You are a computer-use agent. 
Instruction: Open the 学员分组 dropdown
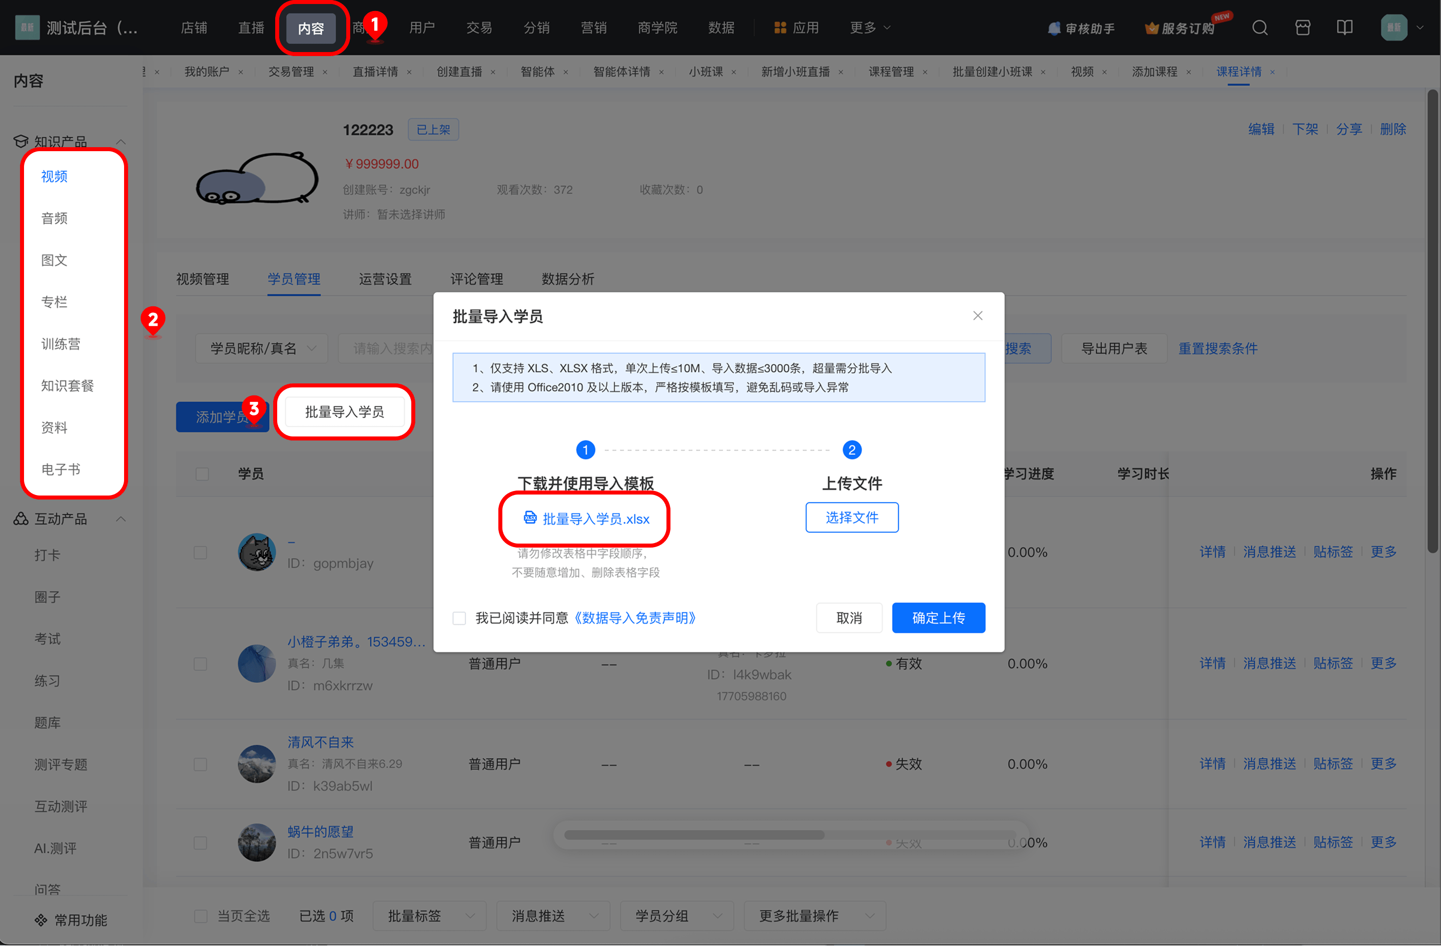[677, 916]
